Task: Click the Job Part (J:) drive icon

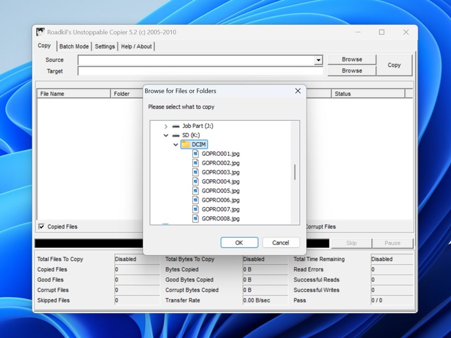Action: point(176,126)
